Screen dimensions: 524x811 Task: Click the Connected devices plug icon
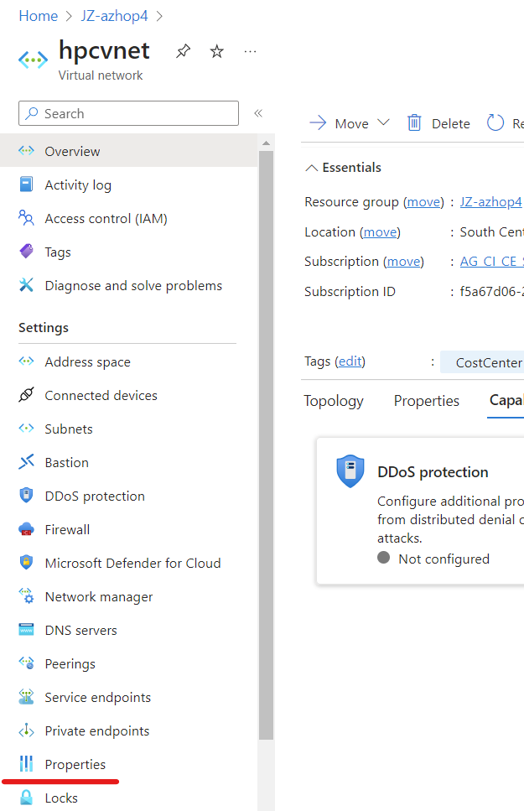point(26,395)
